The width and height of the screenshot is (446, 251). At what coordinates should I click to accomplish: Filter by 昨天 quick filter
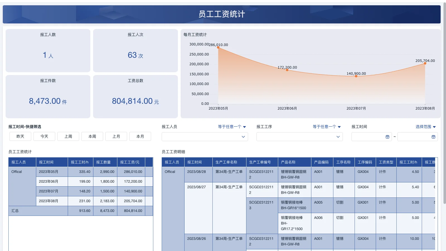[20, 136]
